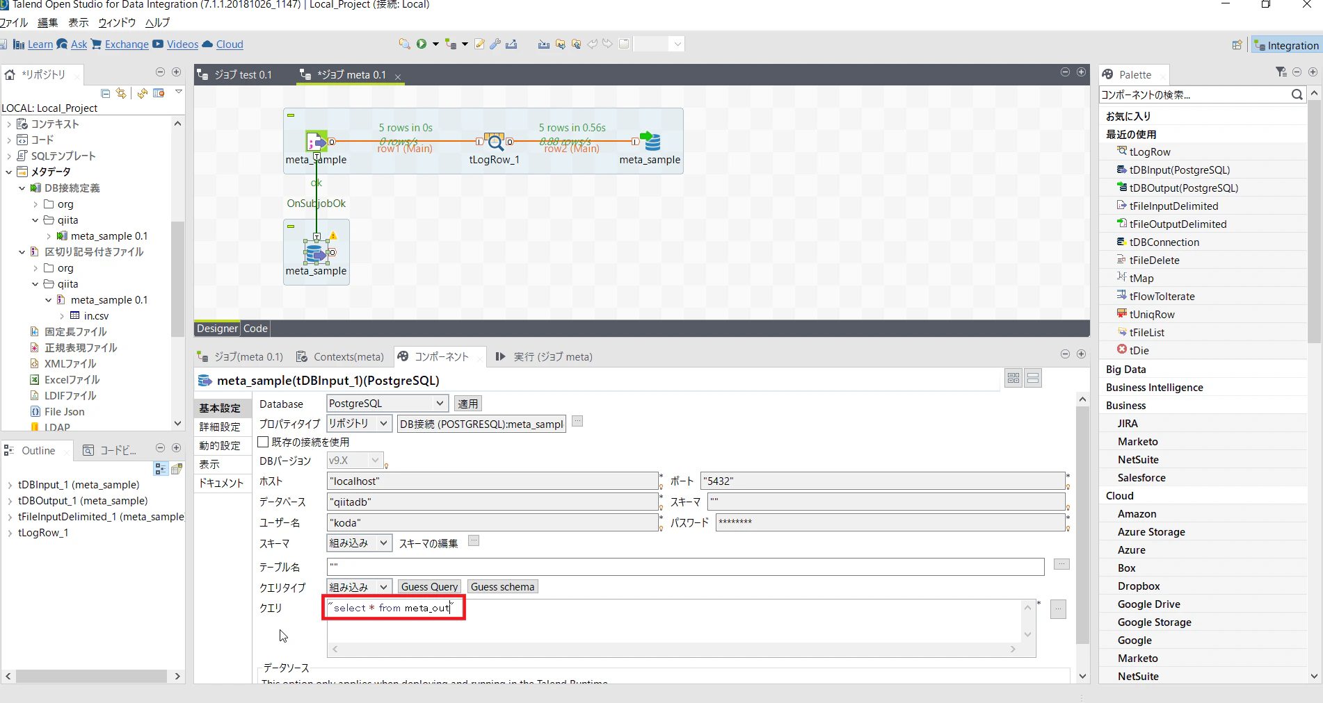This screenshot has width=1323, height=703.
Task: Click the Guess schema button
Action: click(x=503, y=587)
